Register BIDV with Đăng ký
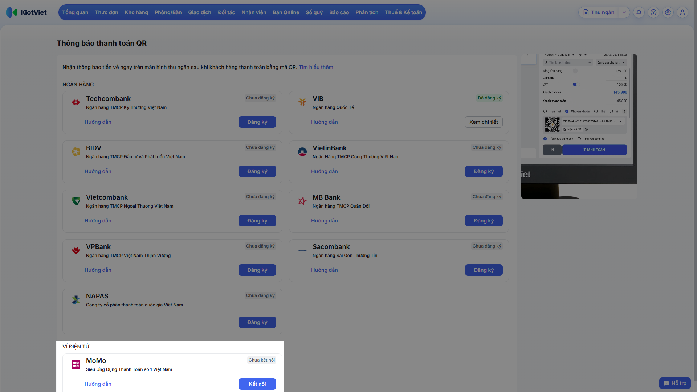The height and width of the screenshot is (392, 697). pos(257,171)
